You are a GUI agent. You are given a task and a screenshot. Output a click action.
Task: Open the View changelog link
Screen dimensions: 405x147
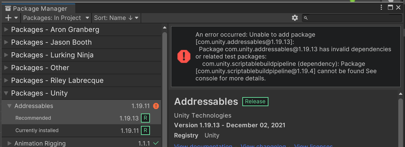click(x=263, y=146)
